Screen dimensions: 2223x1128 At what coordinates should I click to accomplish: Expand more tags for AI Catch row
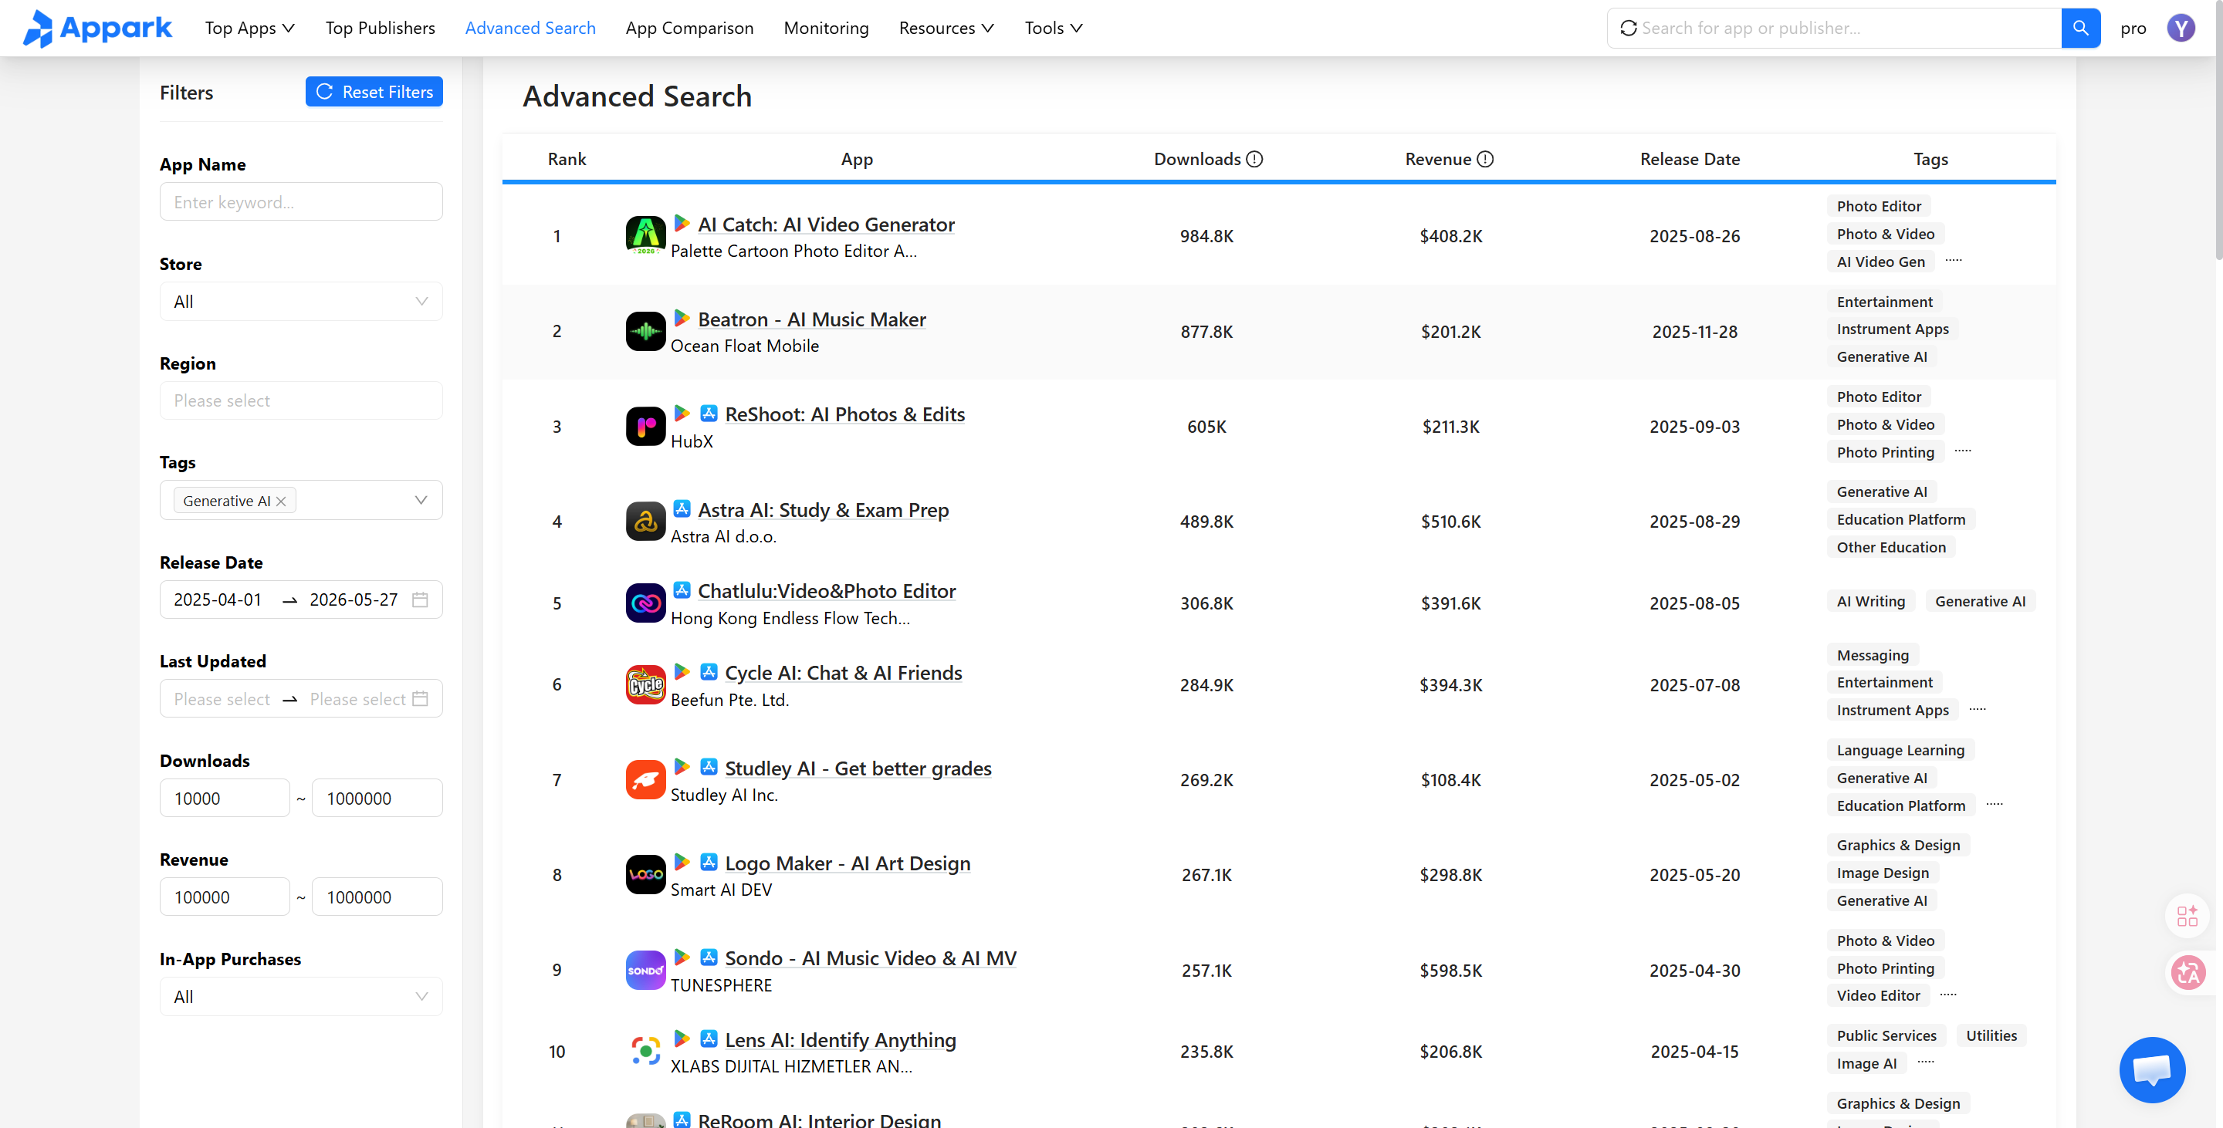pyautogui.click(x=1953, y=259)
